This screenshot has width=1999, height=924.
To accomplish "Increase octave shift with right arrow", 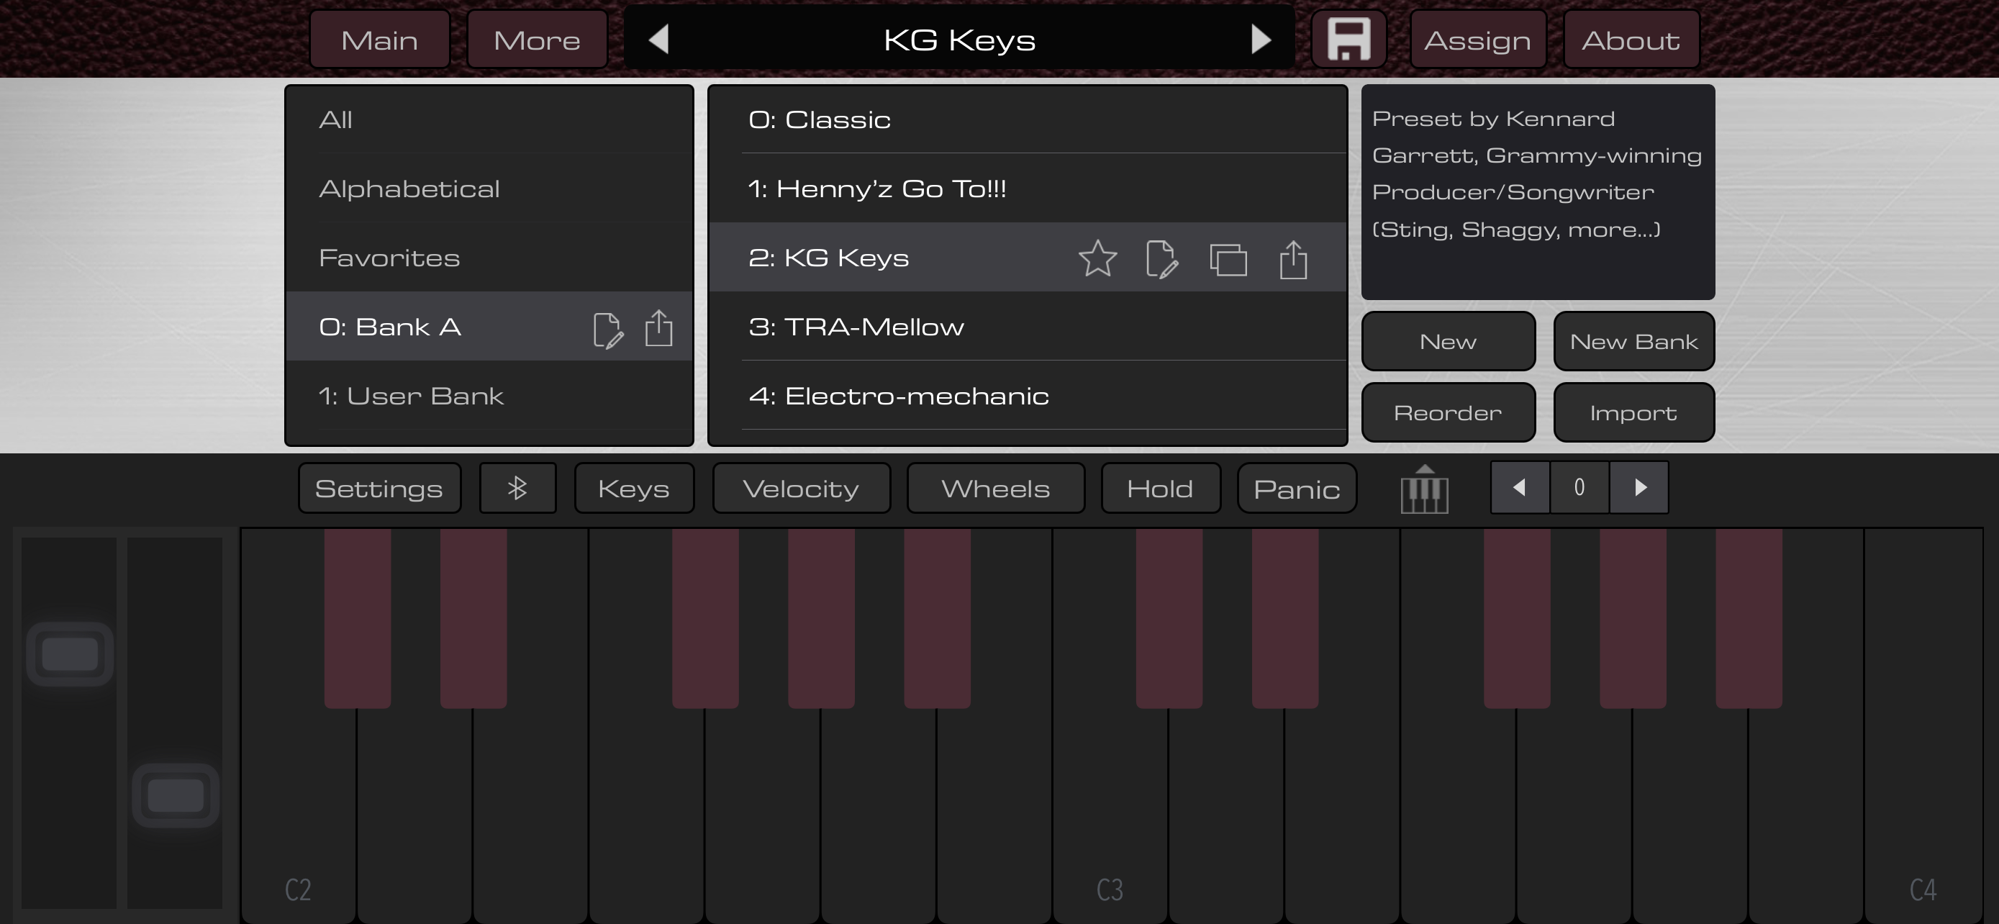I will pyautogui.click(x=1639, y=487).
